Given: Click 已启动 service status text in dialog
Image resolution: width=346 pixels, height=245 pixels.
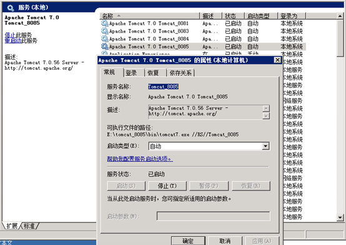Looking at the screenshot, I should click(x=157, y=175).
